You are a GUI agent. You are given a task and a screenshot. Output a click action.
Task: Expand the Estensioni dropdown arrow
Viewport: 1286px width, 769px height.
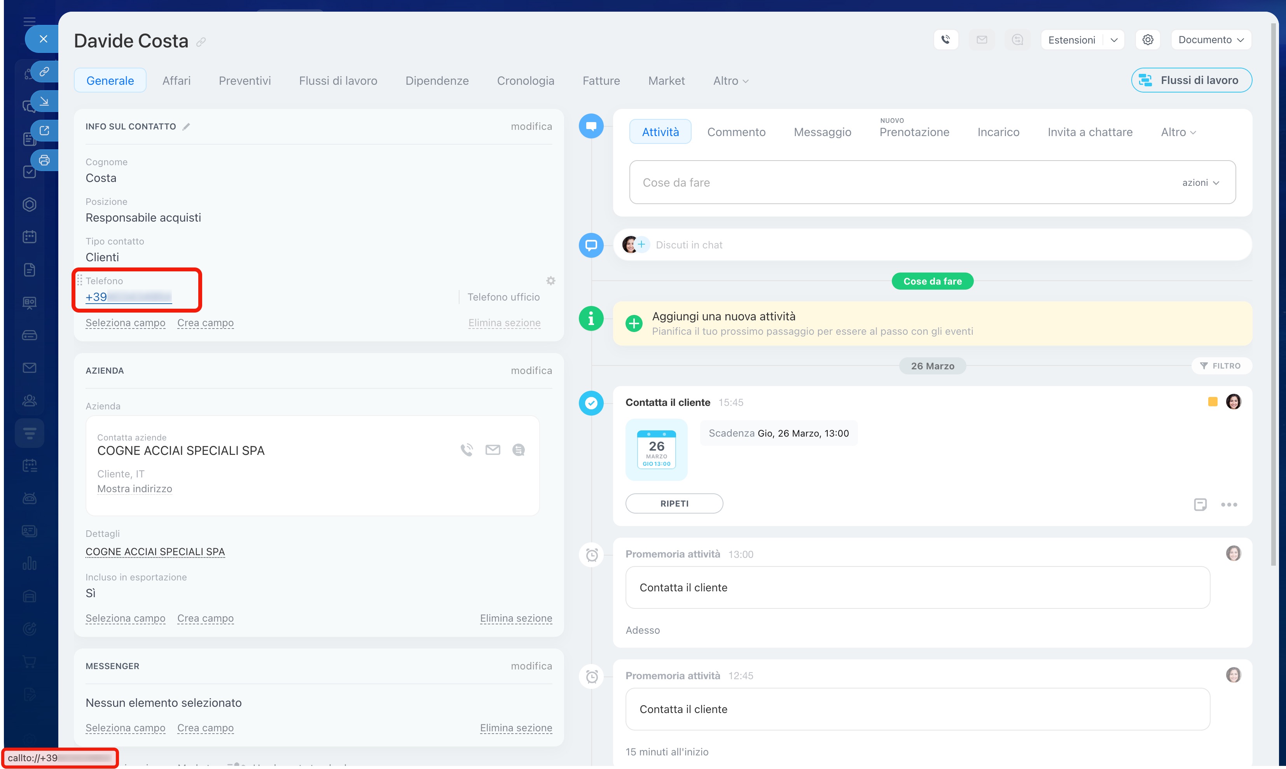(1114, 40)
